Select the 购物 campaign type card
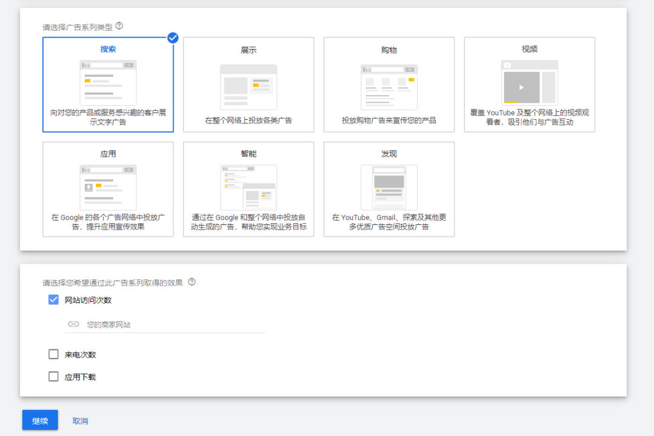Viewport: 654px width, 436px height. [389, 85]
